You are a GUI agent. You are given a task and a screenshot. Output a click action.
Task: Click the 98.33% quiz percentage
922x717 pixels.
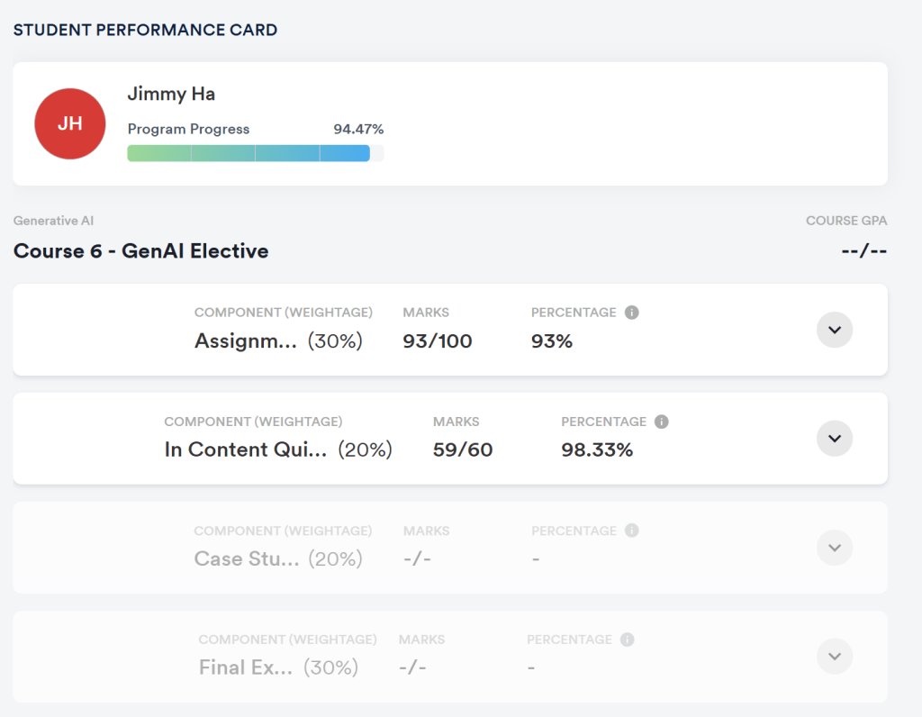pyautogui.click(x=597, y=450)
